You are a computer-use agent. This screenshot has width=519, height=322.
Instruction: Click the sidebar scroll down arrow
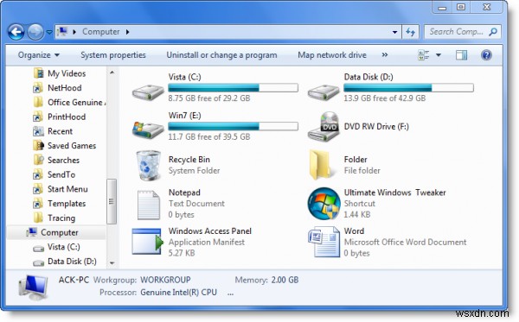(112, 263)
